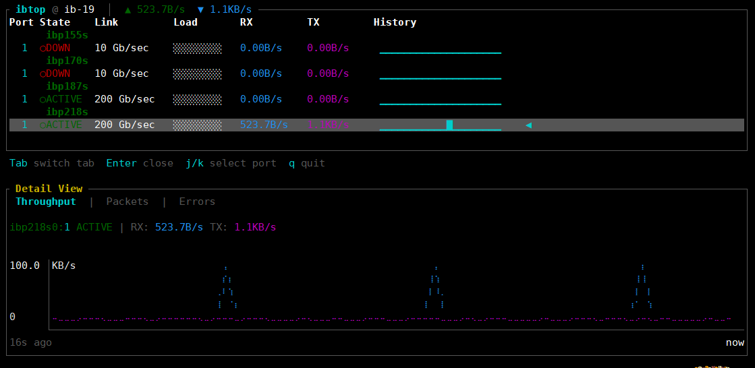
Task: Click the ACTIVE state of ibp187s
Action: (61, 99)
